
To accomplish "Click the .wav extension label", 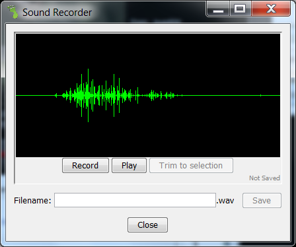I will coord(225,201).
